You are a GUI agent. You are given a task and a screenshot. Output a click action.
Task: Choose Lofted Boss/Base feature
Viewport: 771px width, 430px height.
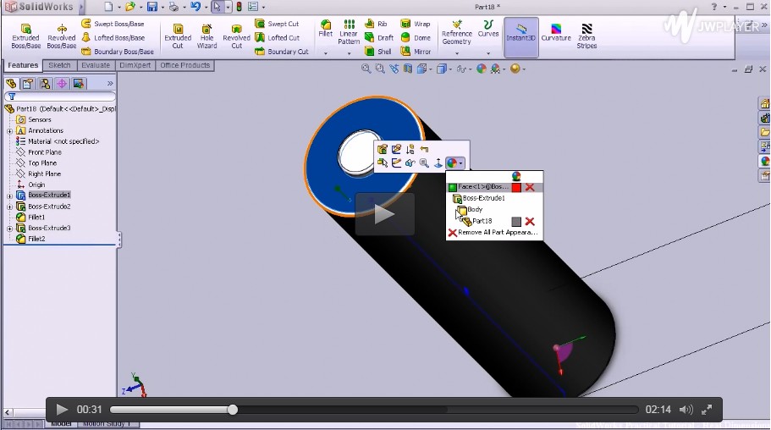coord(113,37)
